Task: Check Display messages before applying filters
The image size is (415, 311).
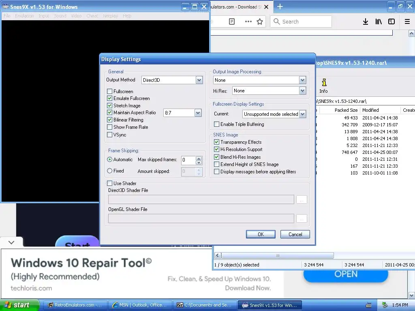Action: pyautogui.click(x=216, y=172)
